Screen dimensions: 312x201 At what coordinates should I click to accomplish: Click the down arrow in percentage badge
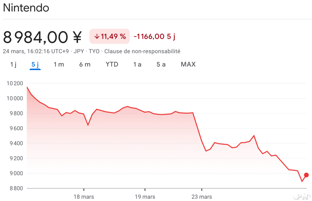[x=97, y=37]
